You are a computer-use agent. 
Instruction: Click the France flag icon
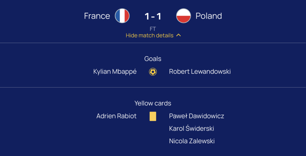[x=122, y=16]
